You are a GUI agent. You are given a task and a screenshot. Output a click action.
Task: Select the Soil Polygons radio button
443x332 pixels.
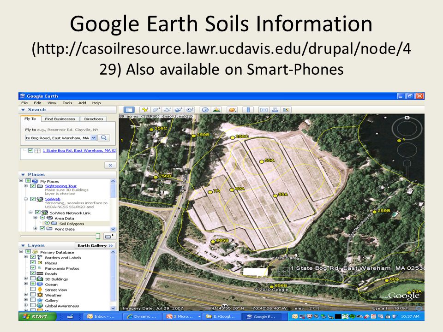tap(47, 223)
